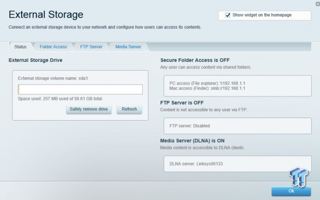Confirm with the Ok button
Viewport: 320px width, 200px height.
click(291, 191)
